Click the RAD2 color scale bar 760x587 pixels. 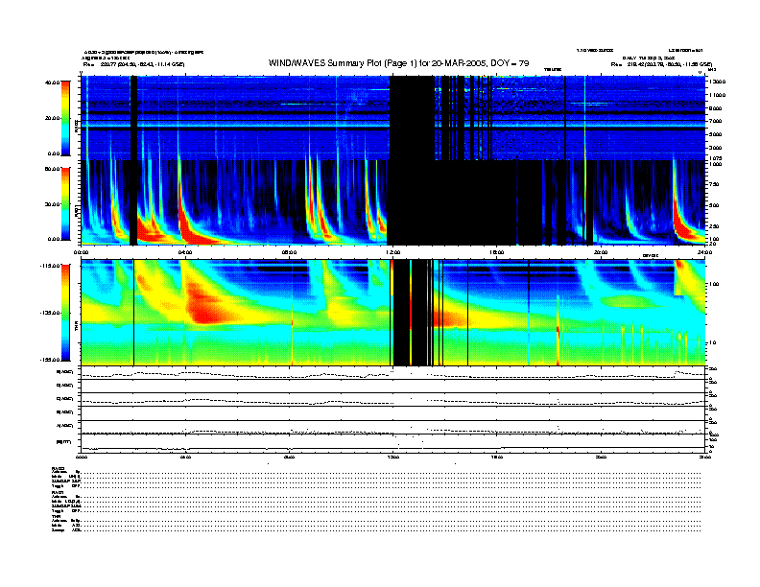click(65, 118)
